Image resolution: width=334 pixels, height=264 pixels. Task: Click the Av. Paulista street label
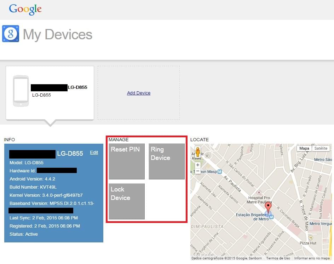232,184
